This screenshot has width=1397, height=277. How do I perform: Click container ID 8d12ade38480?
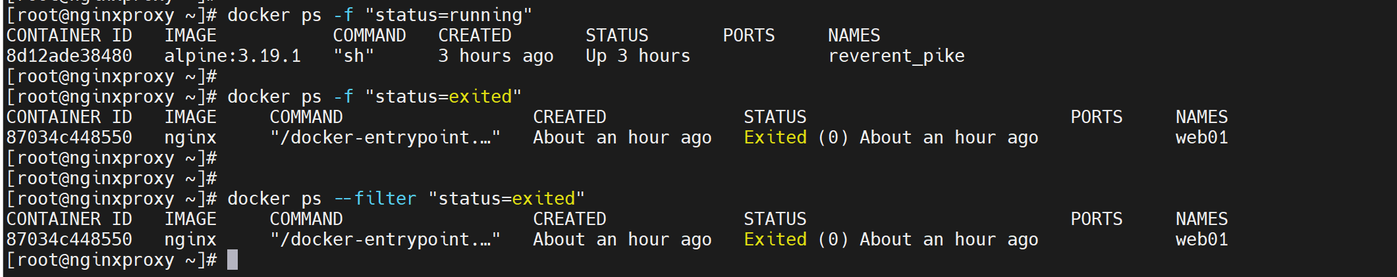tap(69, 56)
